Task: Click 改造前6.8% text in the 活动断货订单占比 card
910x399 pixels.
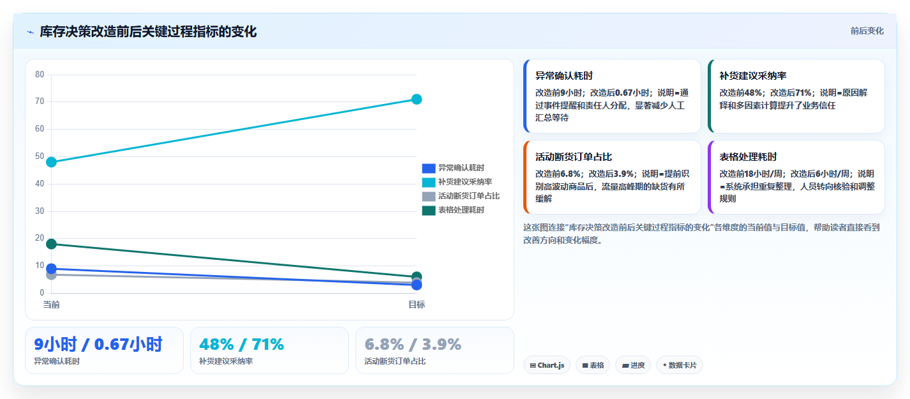Action: [x=559, y=174]
